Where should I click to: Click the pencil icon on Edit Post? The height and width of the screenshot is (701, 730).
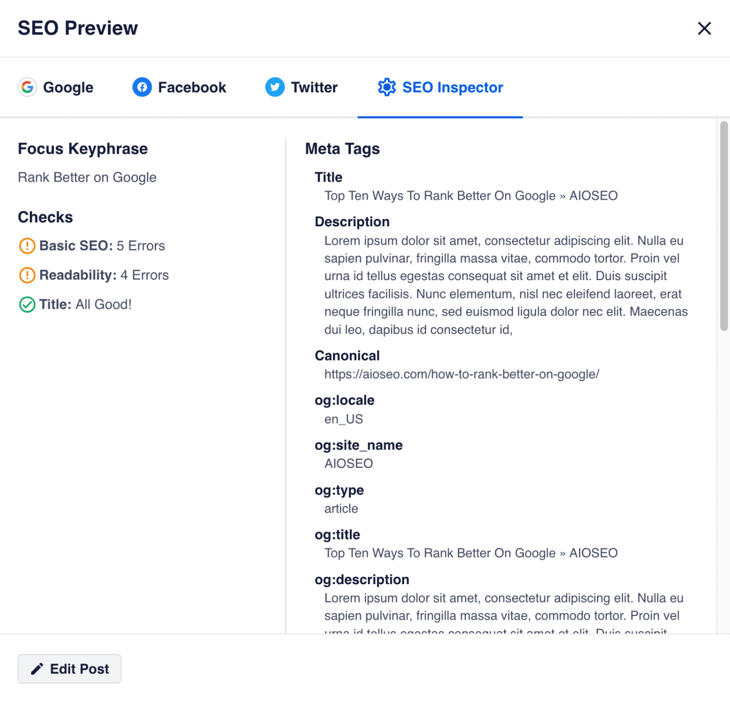point(37,669)
